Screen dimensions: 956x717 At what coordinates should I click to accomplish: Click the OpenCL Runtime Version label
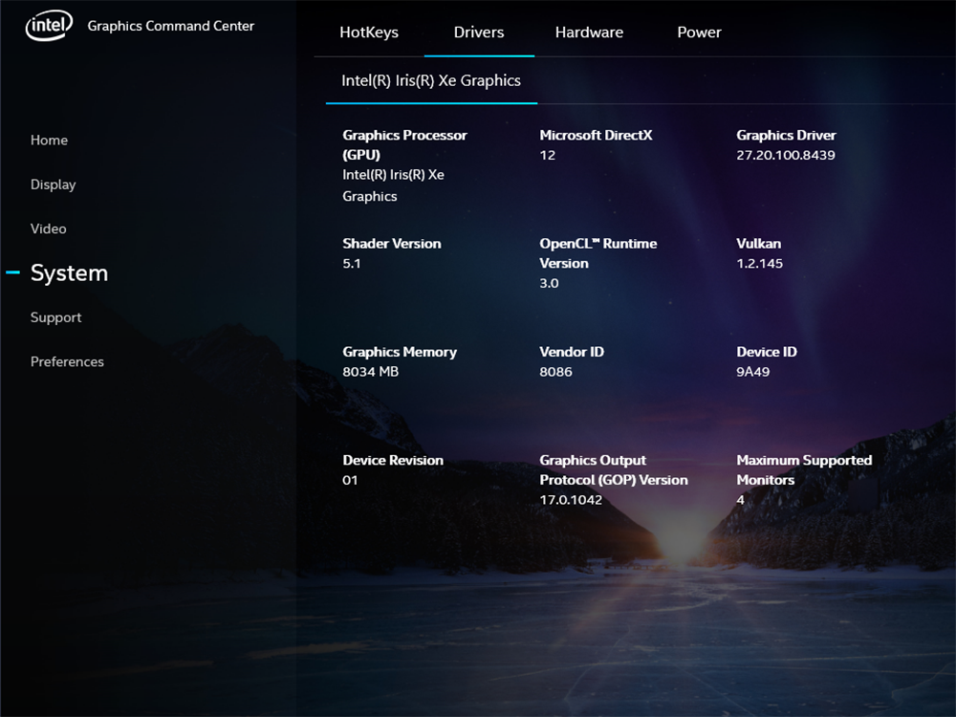coord(598,253)
